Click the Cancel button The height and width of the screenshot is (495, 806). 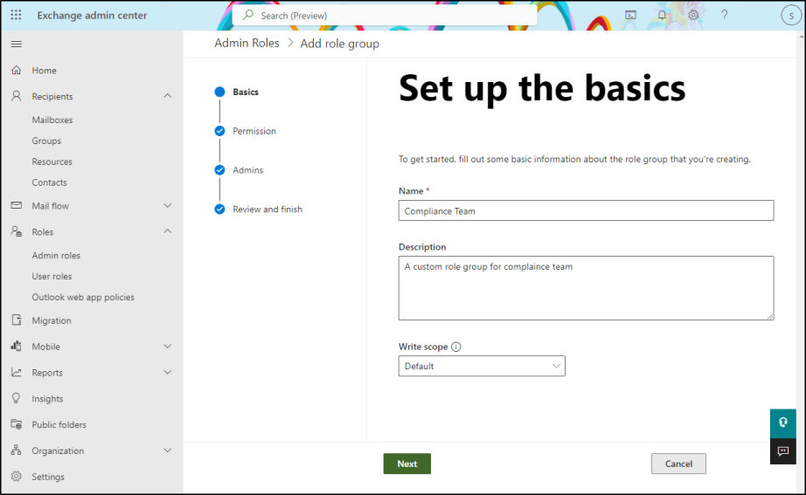click(x=678, y=464)
